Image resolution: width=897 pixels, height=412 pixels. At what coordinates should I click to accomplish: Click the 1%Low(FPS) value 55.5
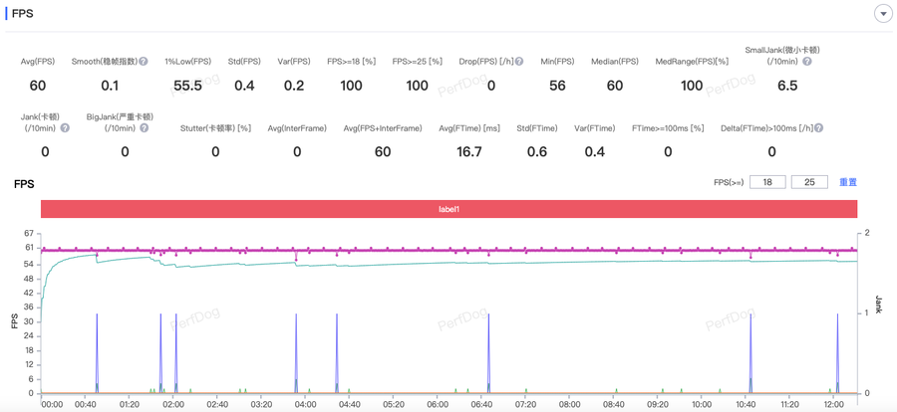pos(187,86)
